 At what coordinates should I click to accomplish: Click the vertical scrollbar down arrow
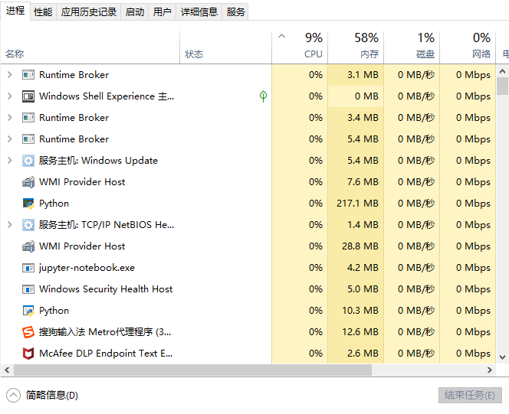pyautogui.click(x=503, y=357)
